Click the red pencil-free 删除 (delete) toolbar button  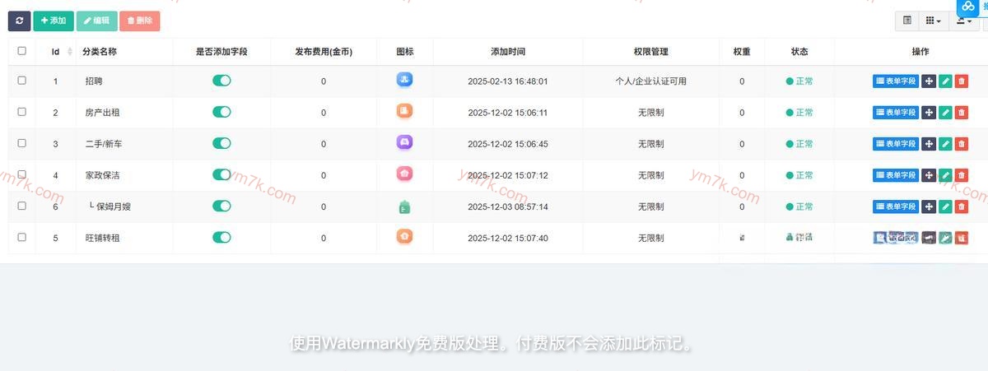tap(139, 21)
